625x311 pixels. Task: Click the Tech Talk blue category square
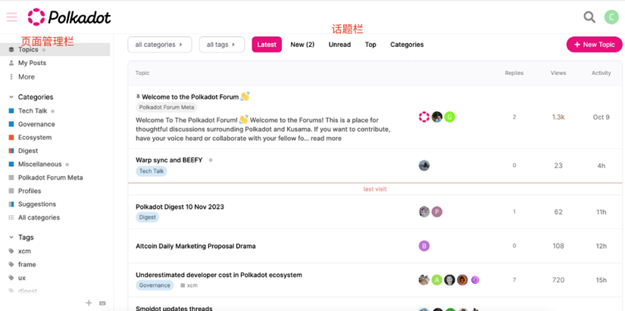(11, 110)
